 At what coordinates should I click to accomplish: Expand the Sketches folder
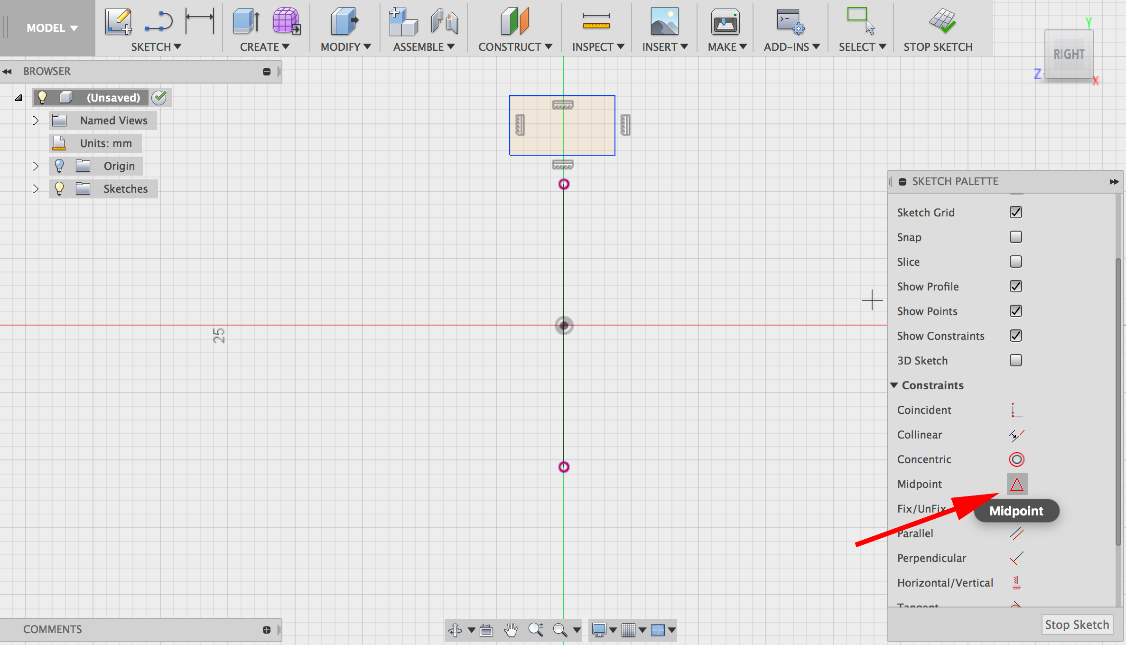tap(35, 189)
